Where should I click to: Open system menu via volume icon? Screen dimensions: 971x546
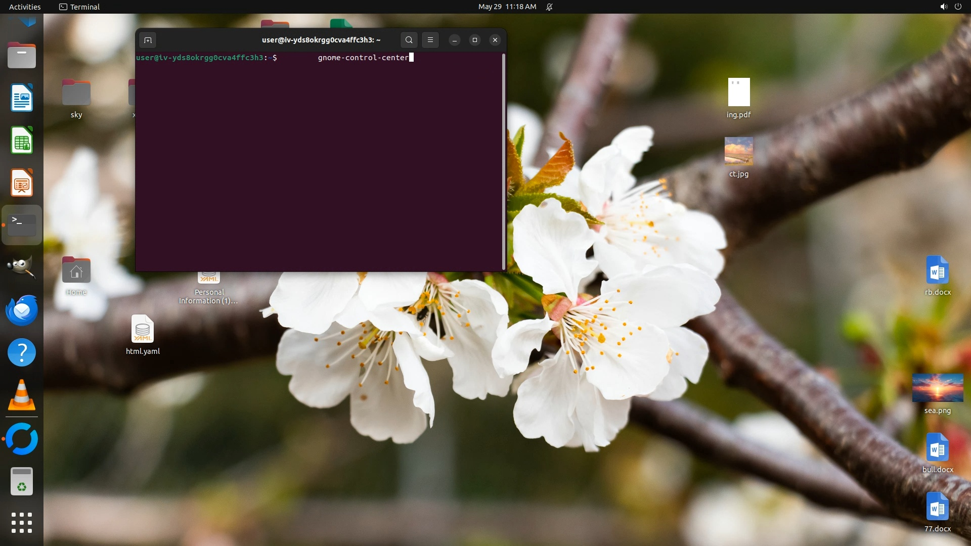tap(943, 7)
